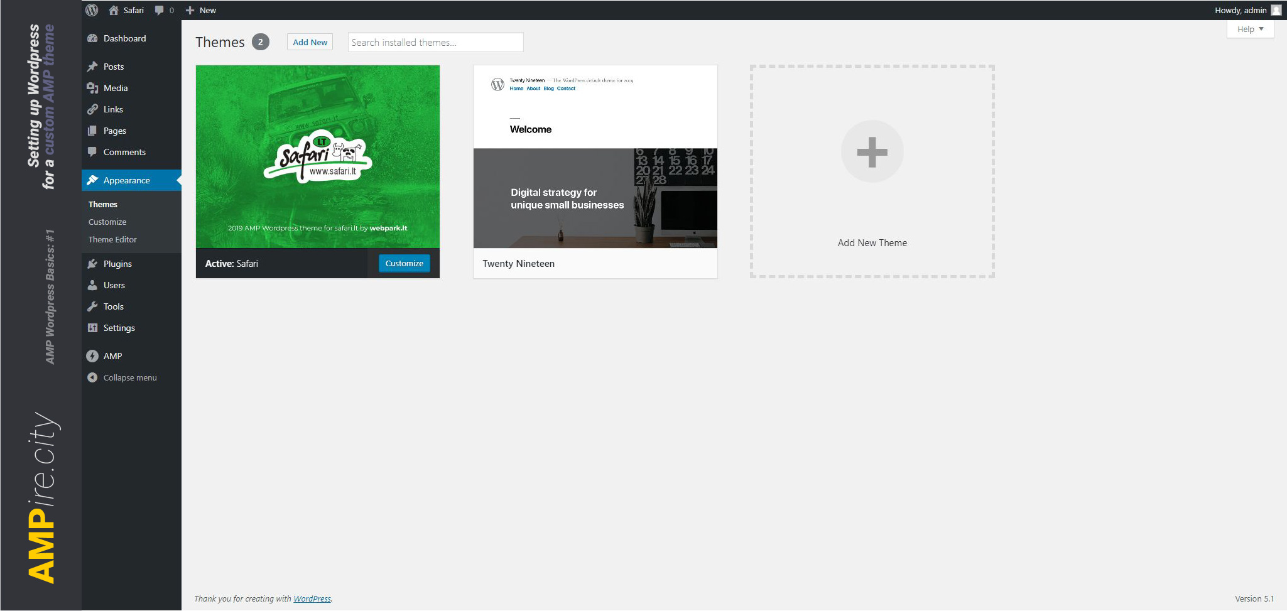
Task: Click the large plus circle to add theme
Action: [872, 151]
